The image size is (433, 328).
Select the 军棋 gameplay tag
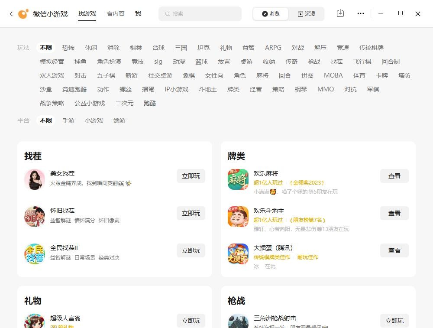pyautogui.click(x=373, y=89)
